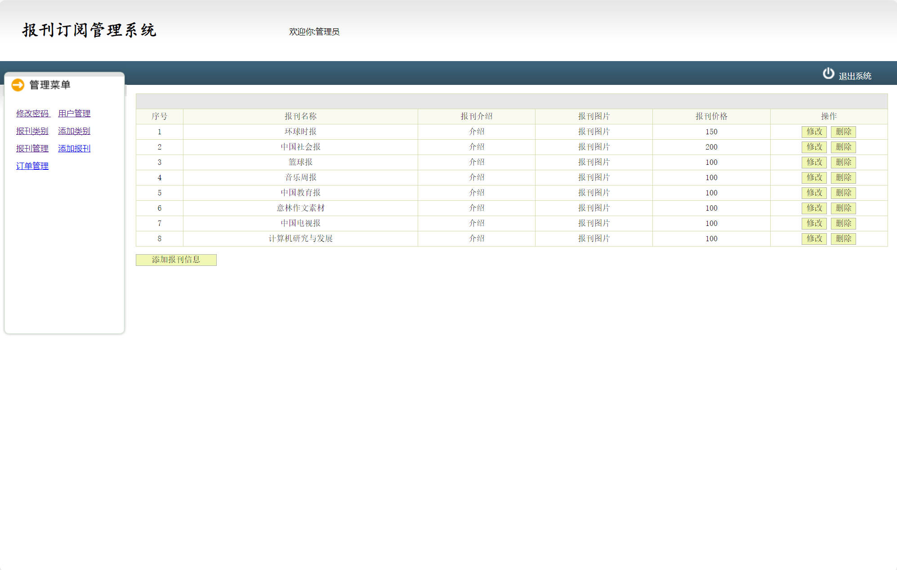Click the 添加报刊信息 button
The width and height of the screenshot is (897, 570).
[x=176, y=260]
